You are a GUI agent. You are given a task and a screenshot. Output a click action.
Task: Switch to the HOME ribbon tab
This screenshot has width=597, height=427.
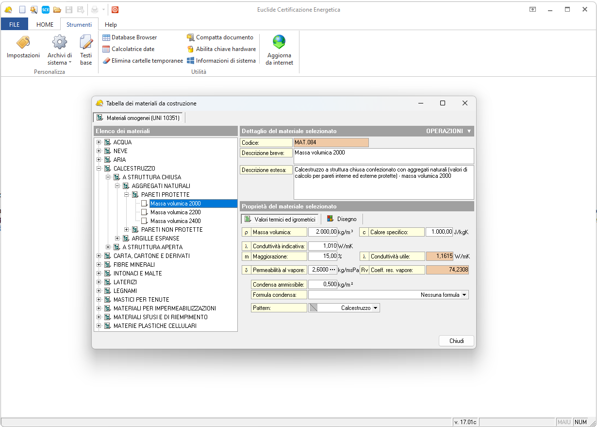(45, 25)
